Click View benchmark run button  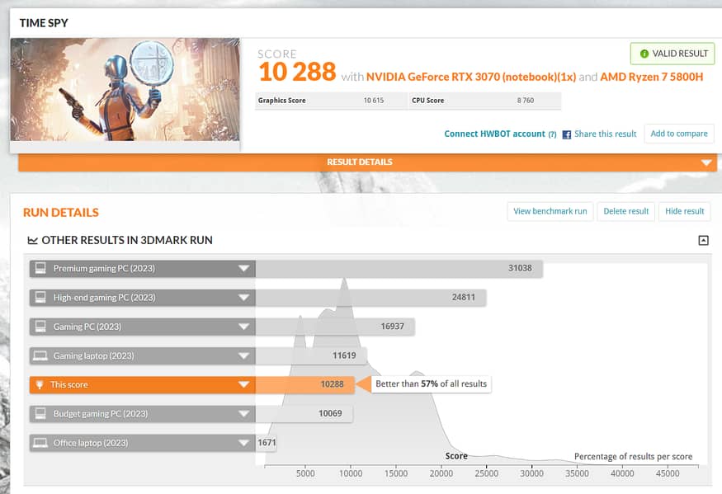(x=550, y=211)
